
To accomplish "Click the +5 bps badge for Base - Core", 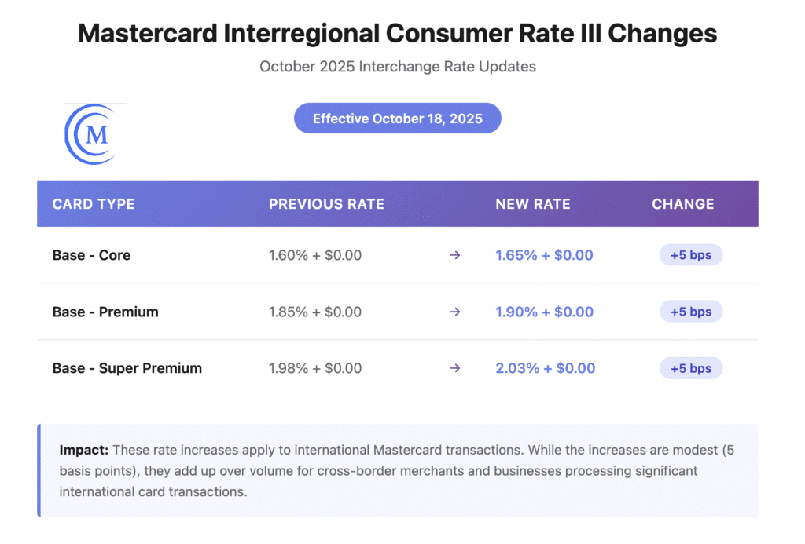I will click(690, 255).
